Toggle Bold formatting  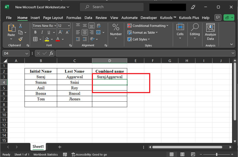(36, 32)
